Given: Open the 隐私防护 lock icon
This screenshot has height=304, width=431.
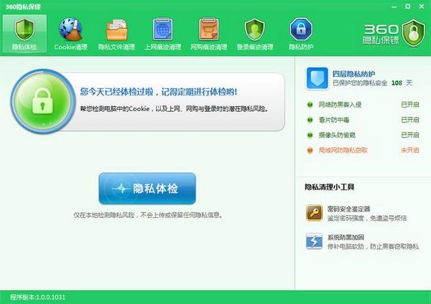Looking at the screenshot, I should pos(301,29).
